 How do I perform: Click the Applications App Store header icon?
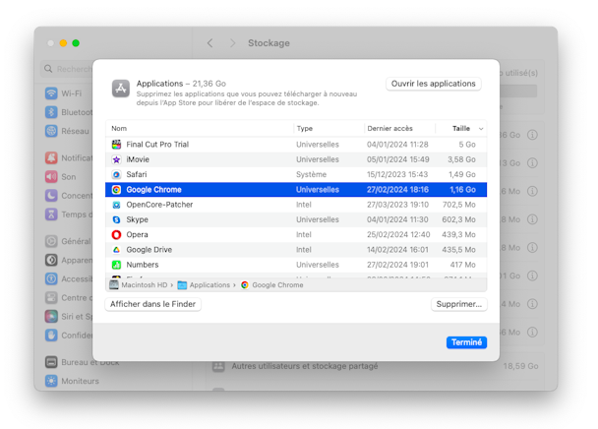pyautogui.click(x=121, y=89)
